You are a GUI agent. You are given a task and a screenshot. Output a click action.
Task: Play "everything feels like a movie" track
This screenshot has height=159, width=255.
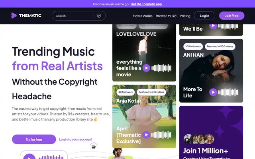coord(146,68)
